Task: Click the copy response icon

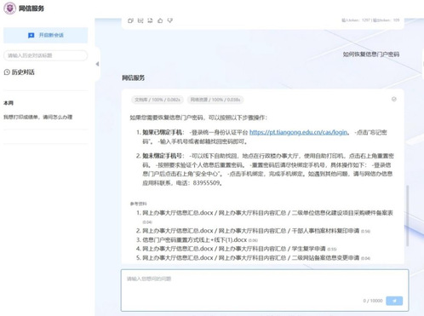Action: [x=130, y=20]
